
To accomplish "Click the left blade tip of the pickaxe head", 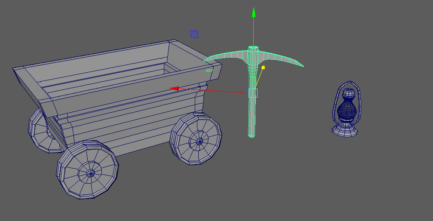I will pos(206,60).
